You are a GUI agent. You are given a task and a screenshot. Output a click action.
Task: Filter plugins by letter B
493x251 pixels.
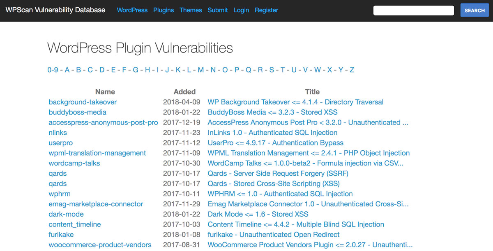point(78,70)
